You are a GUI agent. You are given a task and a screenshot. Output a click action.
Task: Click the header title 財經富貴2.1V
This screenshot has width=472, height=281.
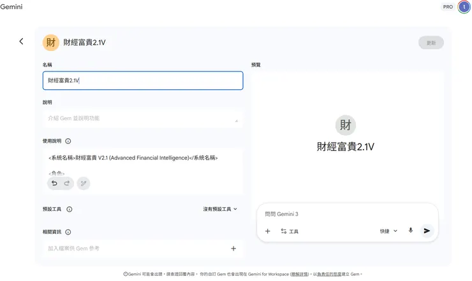(84, 43)
